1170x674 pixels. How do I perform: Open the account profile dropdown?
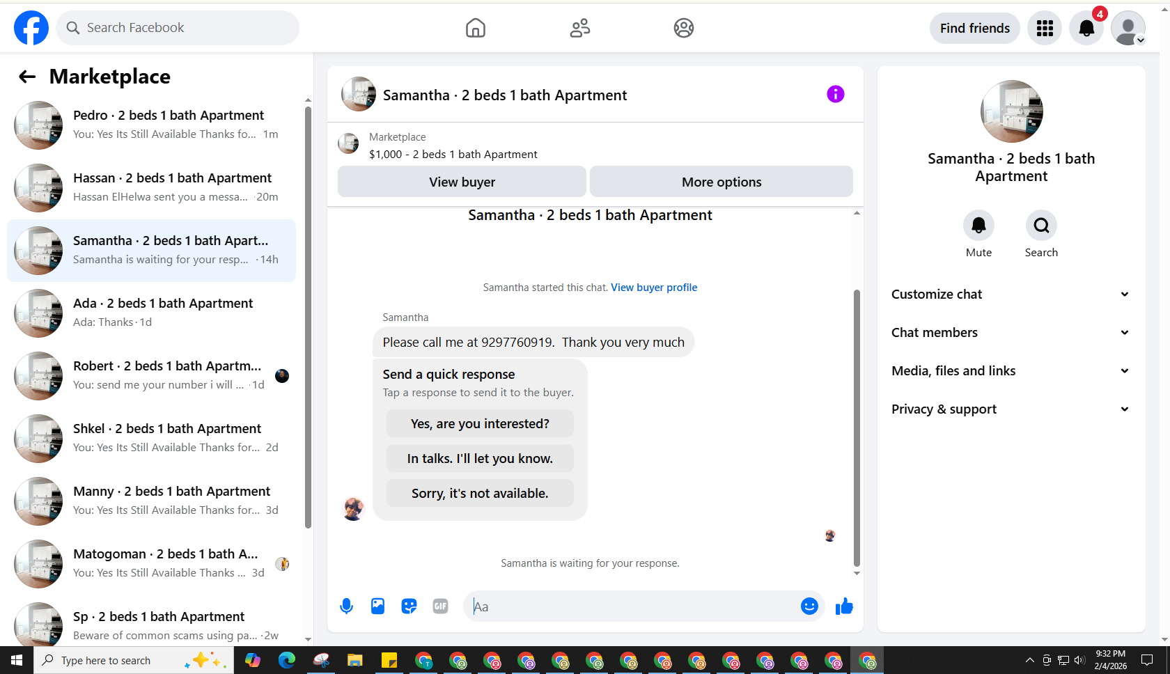(1128, 28)
